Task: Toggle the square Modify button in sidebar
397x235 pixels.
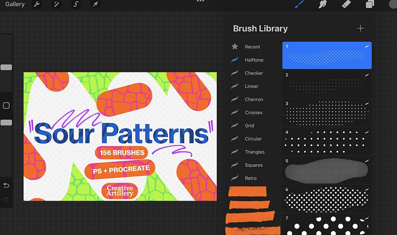Action: (x=6, y=106)
